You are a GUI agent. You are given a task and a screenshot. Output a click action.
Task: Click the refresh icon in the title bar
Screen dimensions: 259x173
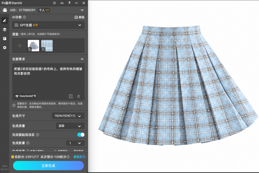click(54, 3)
